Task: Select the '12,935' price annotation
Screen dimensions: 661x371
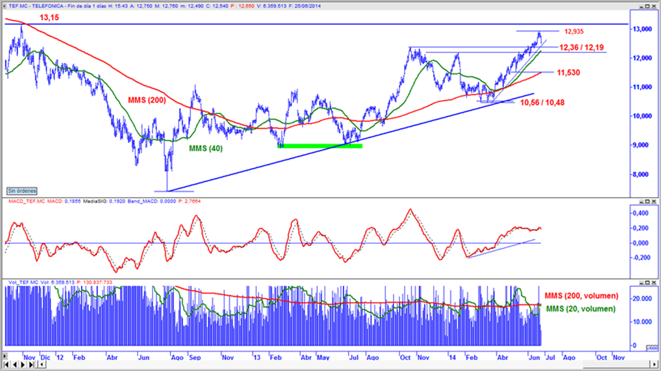Action: (574, 31)
